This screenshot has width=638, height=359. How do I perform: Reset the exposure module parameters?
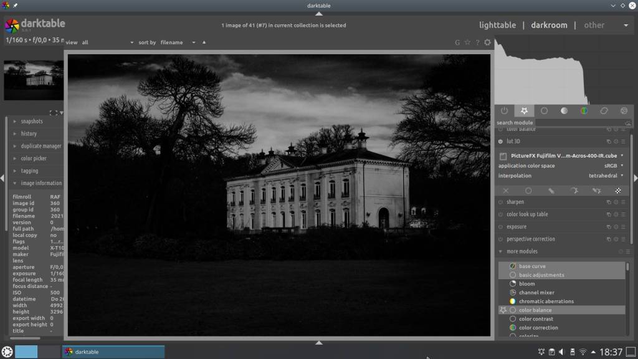[x=616, y=227]
